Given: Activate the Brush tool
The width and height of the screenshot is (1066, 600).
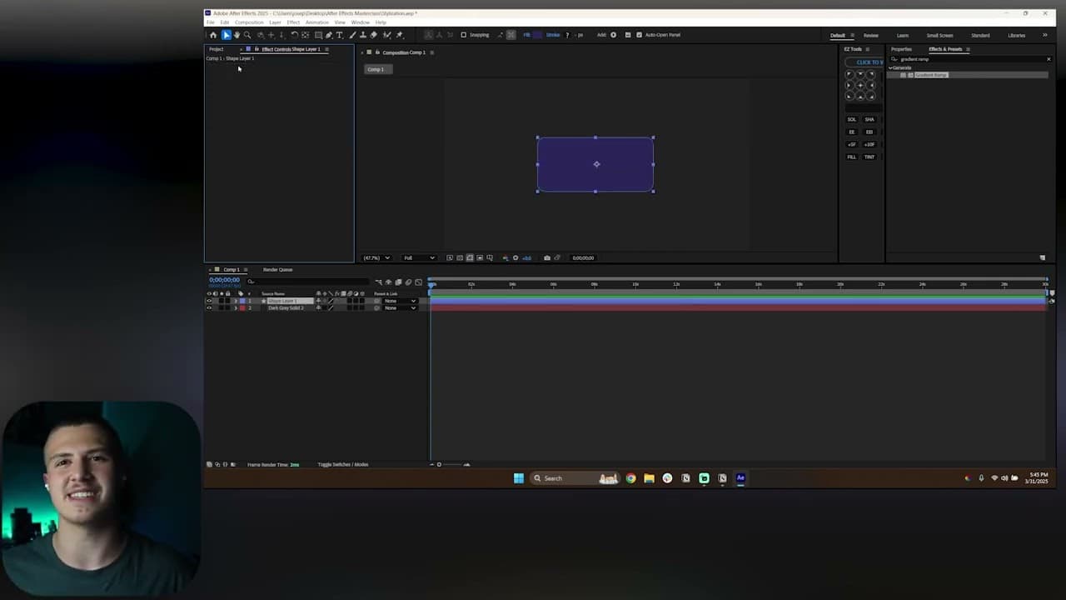Looking at the screenshot, I should point(351,34).
